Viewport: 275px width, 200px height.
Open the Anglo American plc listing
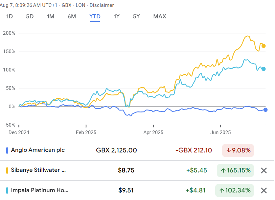[38, 150]
